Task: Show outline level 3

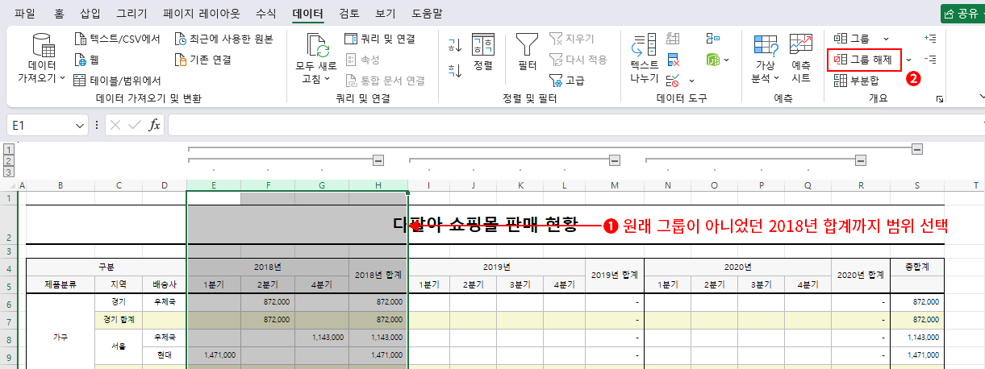Action: click(9, 171)
